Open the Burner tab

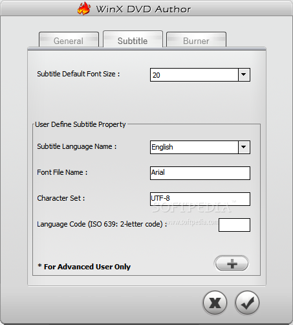coord(196,39)
